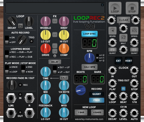Screen dimensions: 144x122
Task: Click the blue knob below the BEATS display
Action: click(x=81, y=90)
